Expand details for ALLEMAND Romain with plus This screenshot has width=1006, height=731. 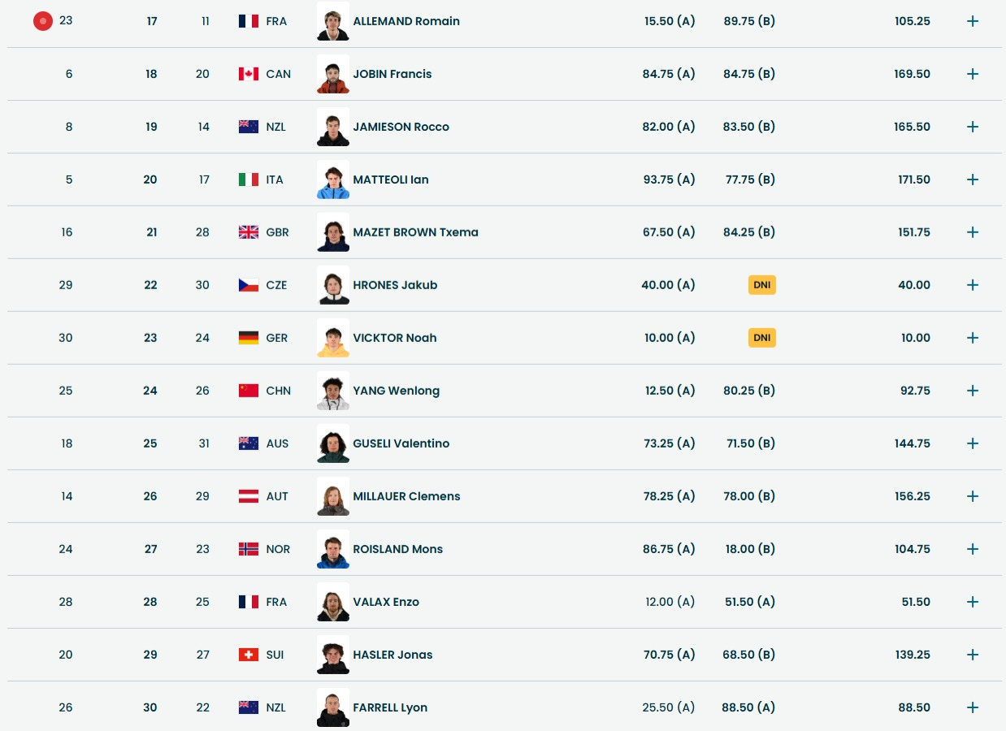click(x=972, y=21)
